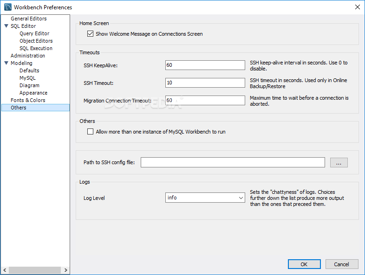The image size is (365, 275).
Task: Open the Log Level dropdown
Action: [205, 198]
